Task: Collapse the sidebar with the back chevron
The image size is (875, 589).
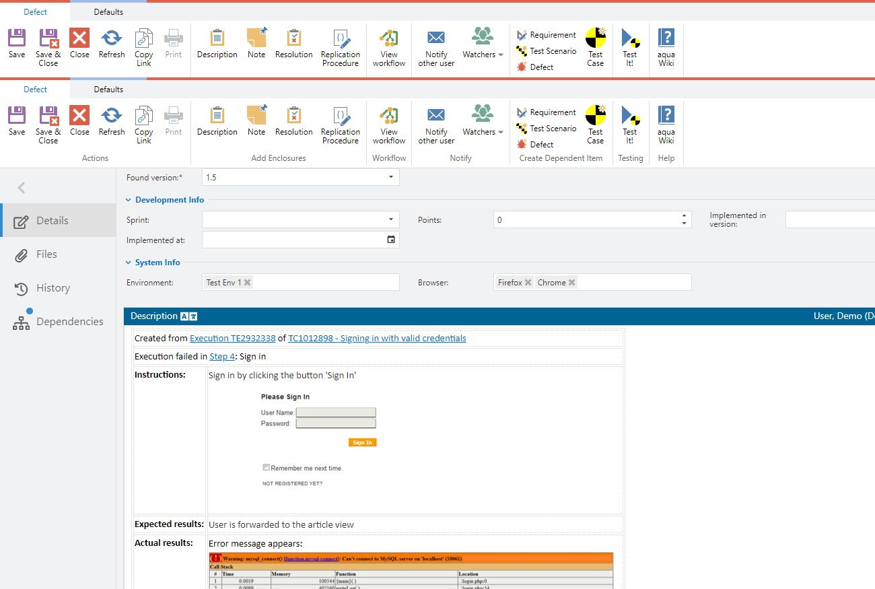Action: (22, 188)
